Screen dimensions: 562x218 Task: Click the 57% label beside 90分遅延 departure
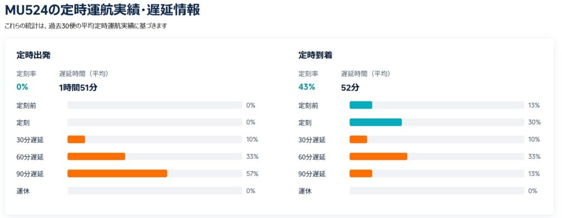(252, 174)
